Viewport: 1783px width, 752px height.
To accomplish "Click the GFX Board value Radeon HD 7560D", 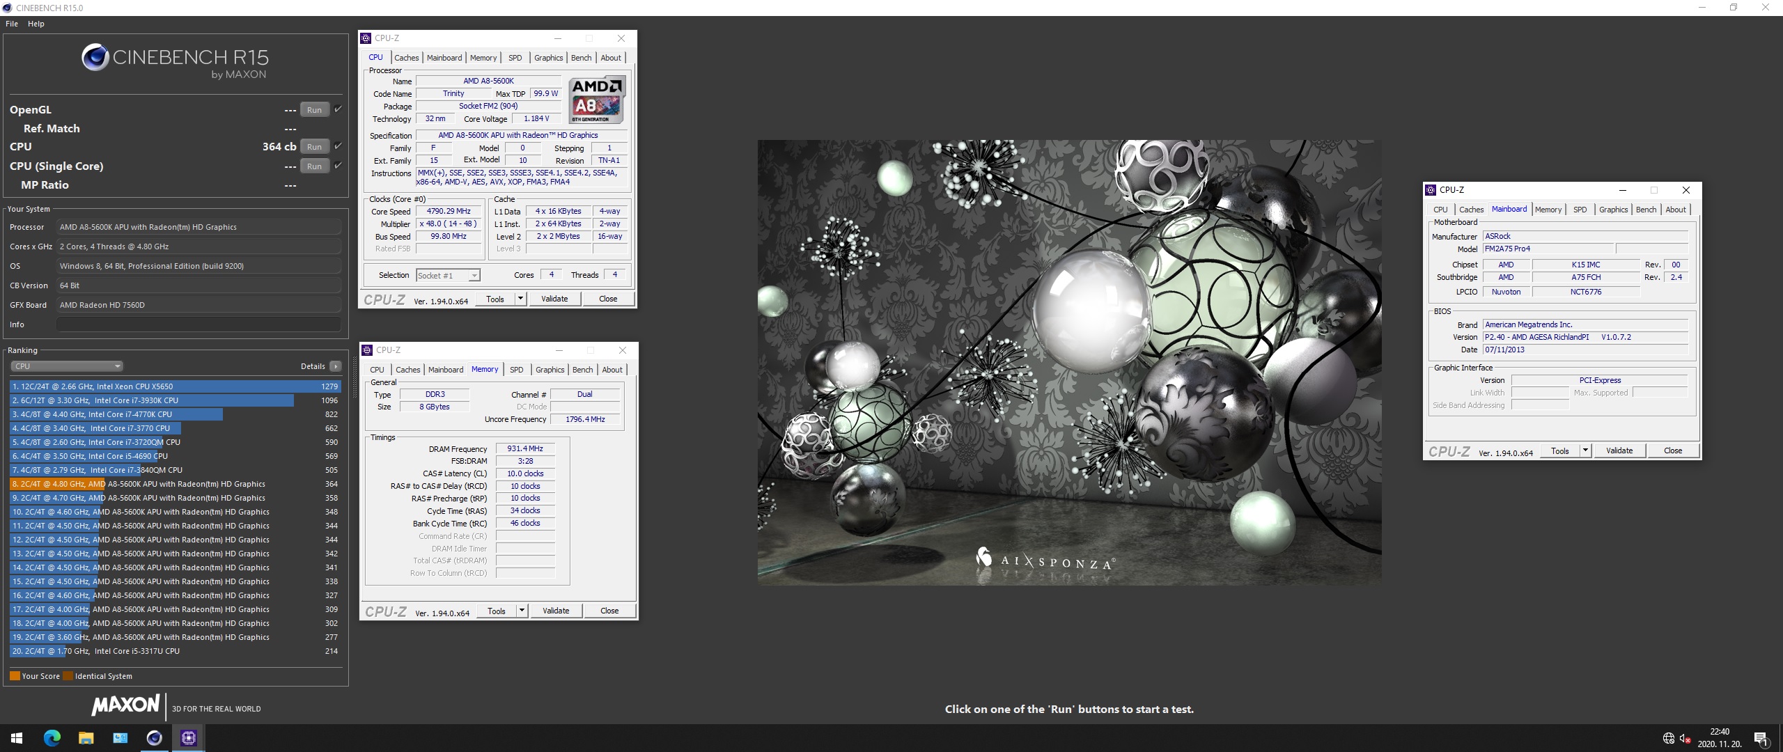I will [x=198, y=305].
